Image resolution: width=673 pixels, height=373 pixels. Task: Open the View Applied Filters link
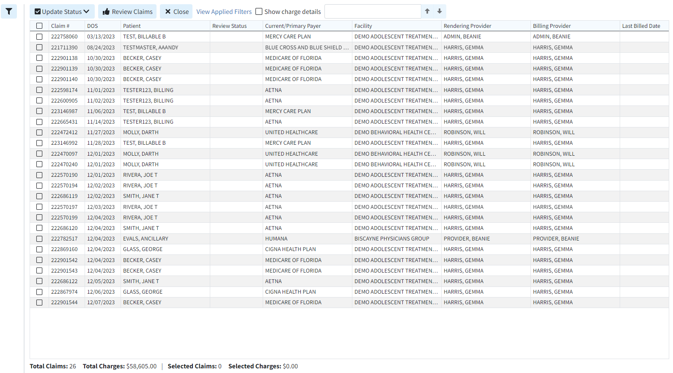coord(224,12)
